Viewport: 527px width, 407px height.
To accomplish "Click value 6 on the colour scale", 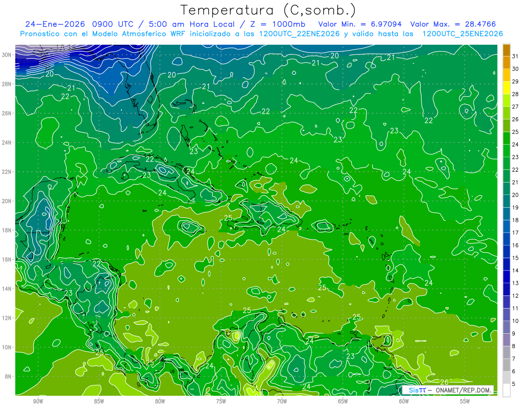I will coord(514,371).
